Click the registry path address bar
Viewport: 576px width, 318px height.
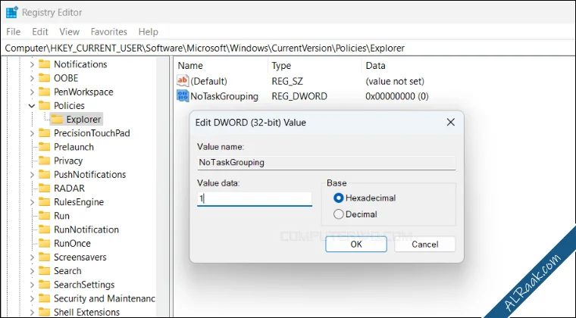tap(288, 48)
